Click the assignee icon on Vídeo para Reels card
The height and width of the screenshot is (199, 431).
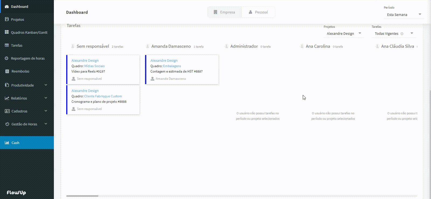[74, 79]
